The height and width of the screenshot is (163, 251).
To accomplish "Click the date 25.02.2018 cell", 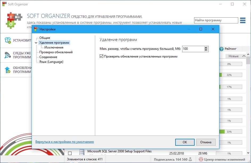I will [x=177, y=153].
